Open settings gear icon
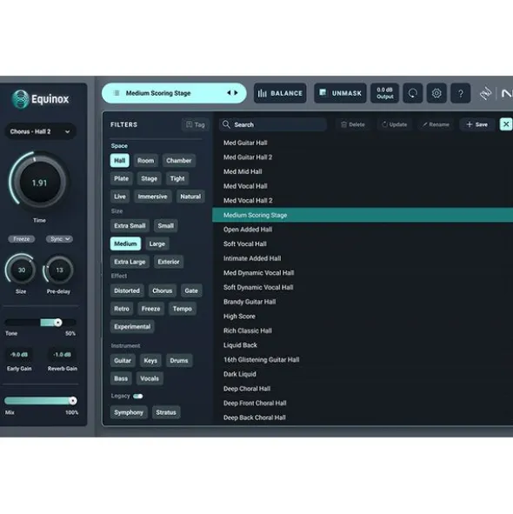The width and height of the screenshot is (513, 514). [x=436, y=93]
